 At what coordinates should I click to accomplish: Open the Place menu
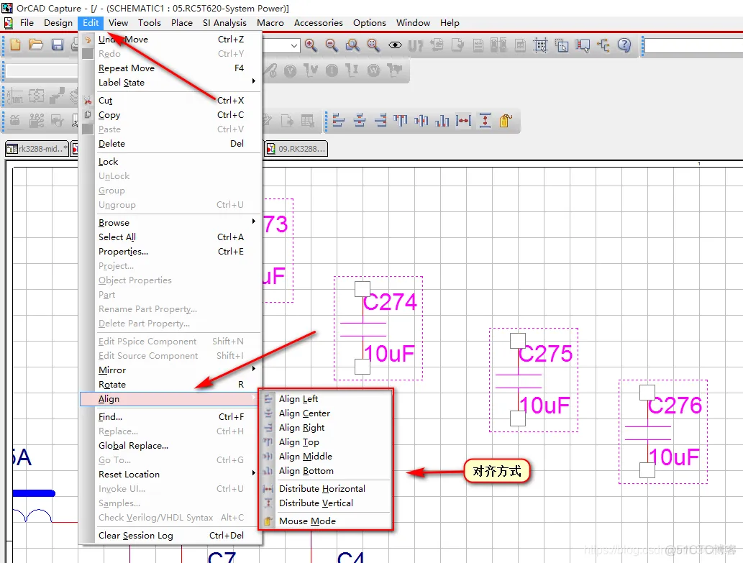pos(181,23)
